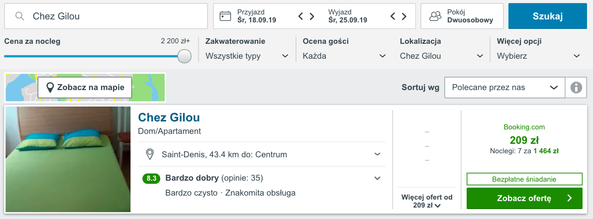Click the location pin at Saint-Denis
The image size is (593, 219).
(x=149, y=154)
